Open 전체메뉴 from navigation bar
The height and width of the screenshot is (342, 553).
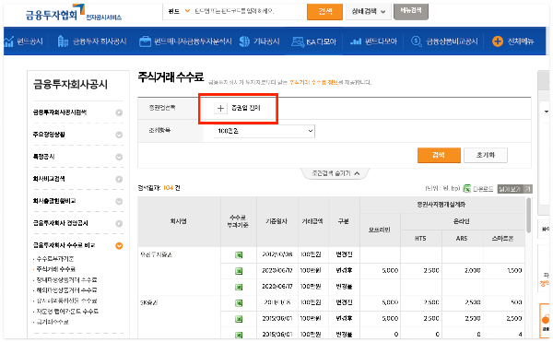(x=521, y=41)
